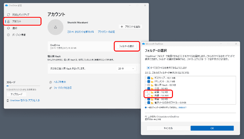
Task: Open the バージョン情報 page
Action: coord(19,35)
